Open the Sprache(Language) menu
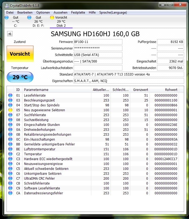The width and height of the screenshot is (189, 219). pos(113,12)
